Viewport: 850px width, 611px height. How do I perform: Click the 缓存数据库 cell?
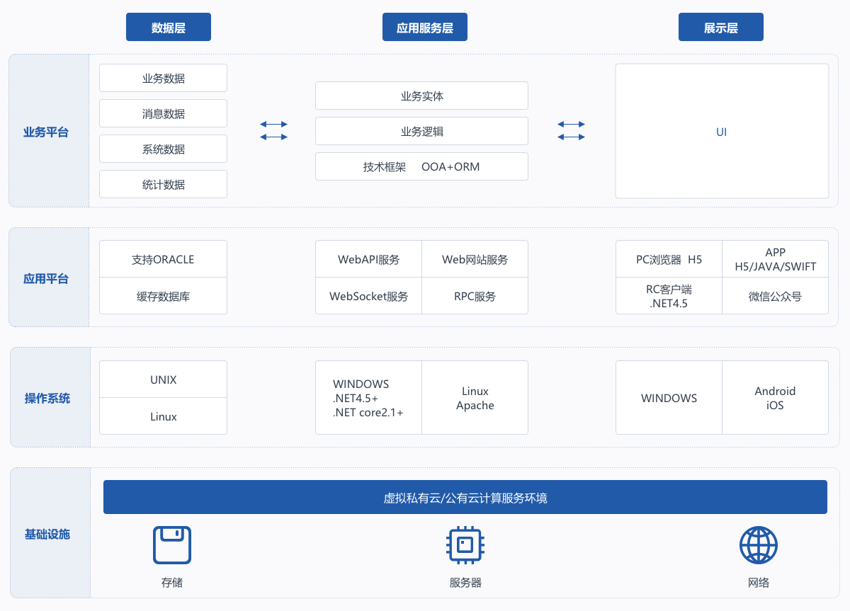click(163, 296)
